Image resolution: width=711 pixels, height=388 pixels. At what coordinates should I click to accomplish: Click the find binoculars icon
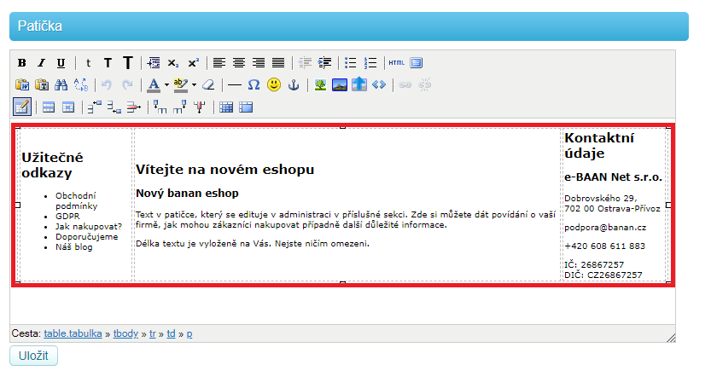pyautogui.click(x=61, y=85)
